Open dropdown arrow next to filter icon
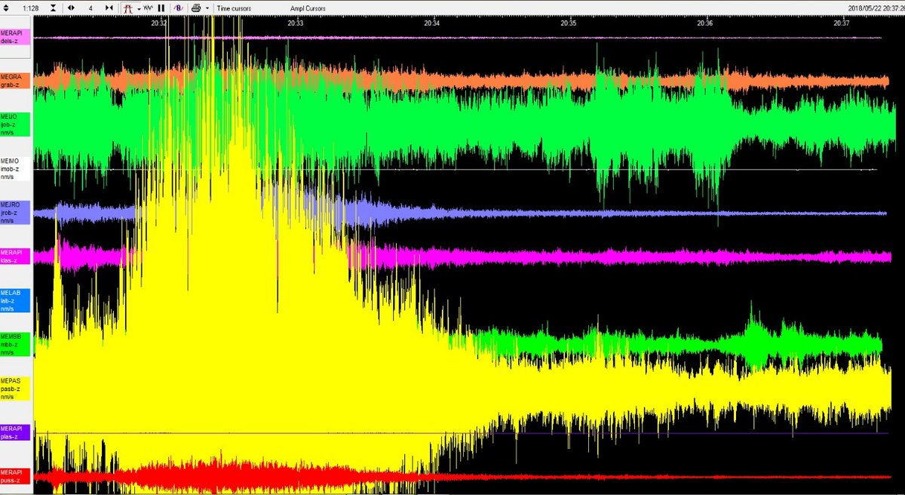This screenshot has height=495, width=905. [138, 8]
